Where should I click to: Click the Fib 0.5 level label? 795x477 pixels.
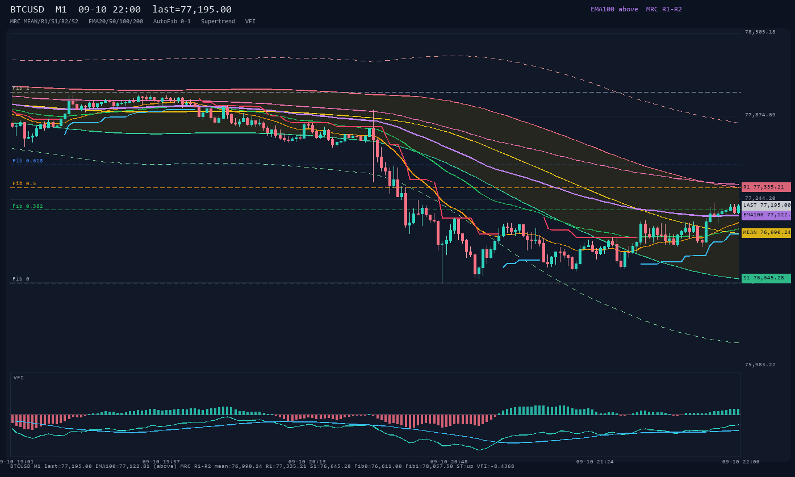coord(24,183)
